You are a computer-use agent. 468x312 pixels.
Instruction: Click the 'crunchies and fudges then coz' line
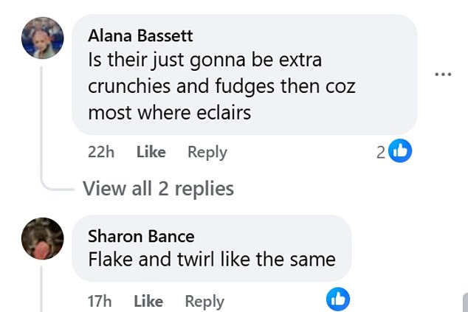coord(221,86)
